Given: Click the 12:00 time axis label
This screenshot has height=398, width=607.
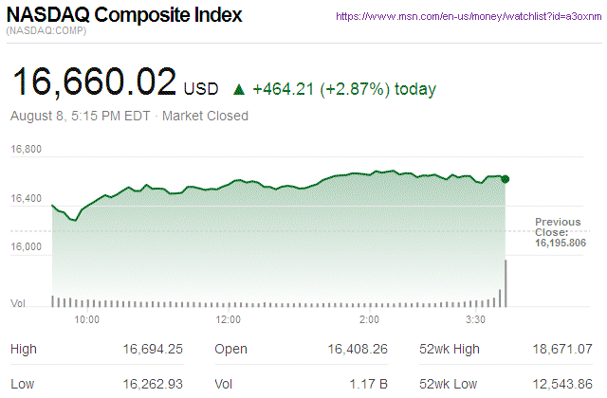Looking at the screenshot, I should pyautogui.click(x=229, y=319).
